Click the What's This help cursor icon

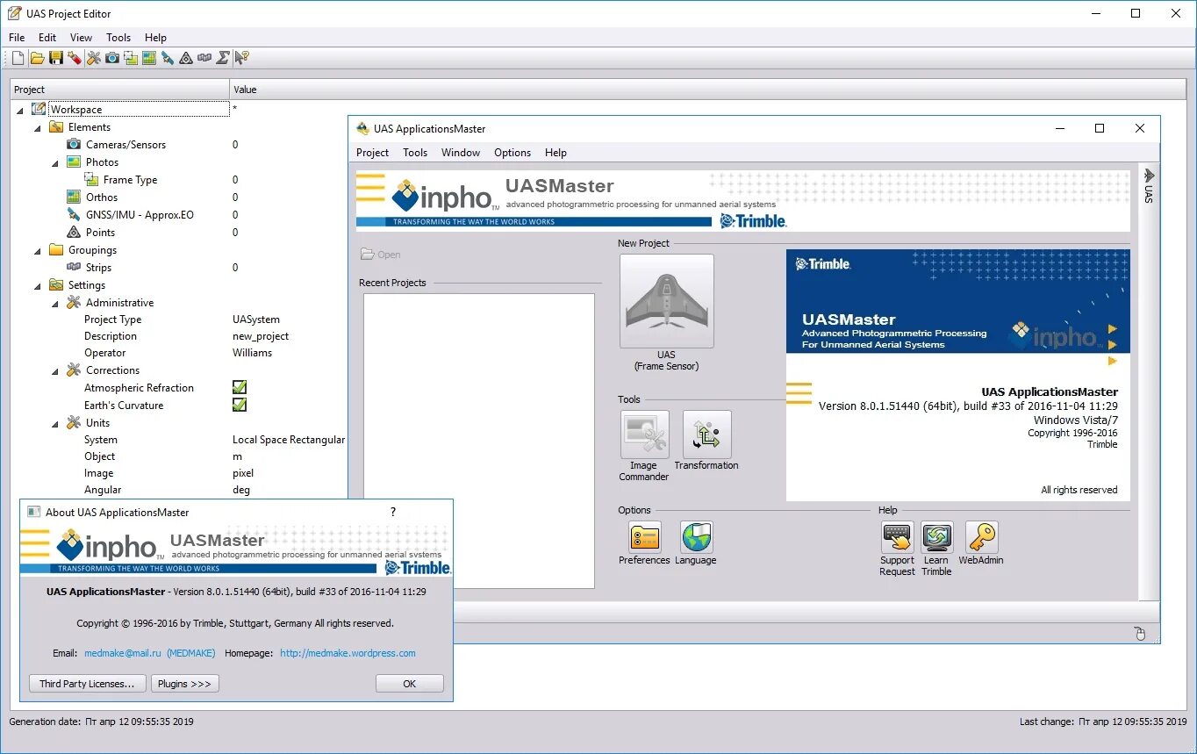tap(242, 58)
